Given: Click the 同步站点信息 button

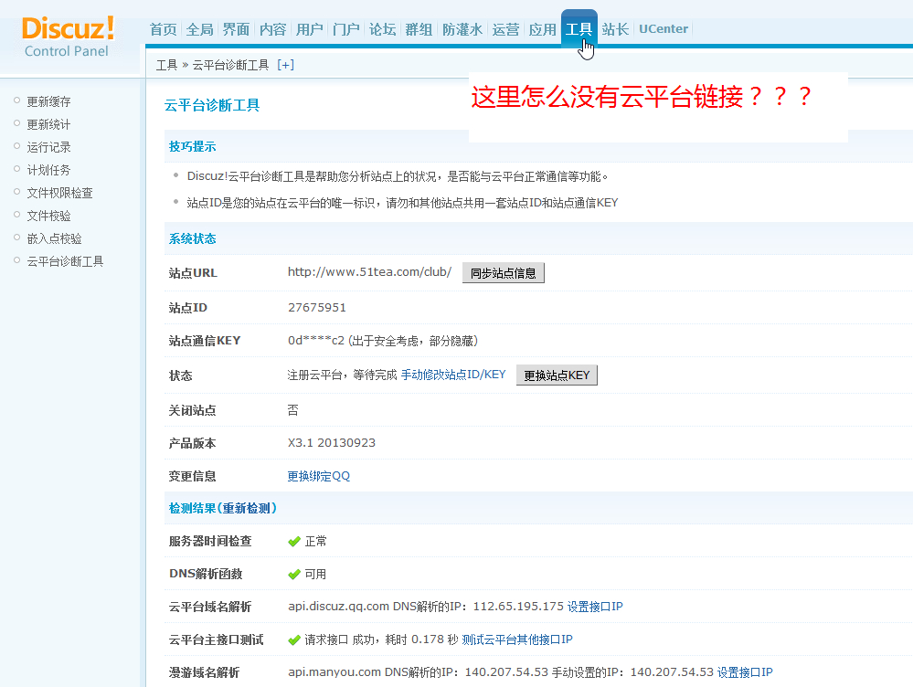Looking at the screenshot, I should click(x=503, y=273).
